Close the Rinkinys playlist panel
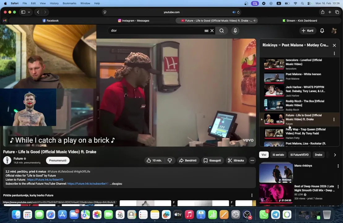 point(334,45)
